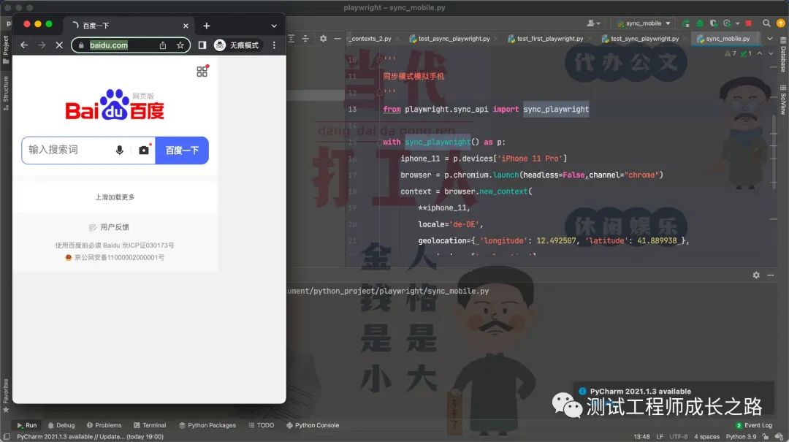Expand Chrome's tab search chevron
789x442 pixels.
(274, 26)
